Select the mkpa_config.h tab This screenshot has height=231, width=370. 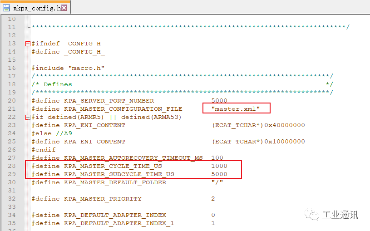point(35,7)
